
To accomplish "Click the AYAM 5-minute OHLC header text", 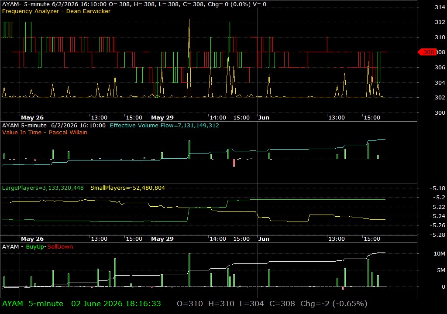I will point(134,4).
